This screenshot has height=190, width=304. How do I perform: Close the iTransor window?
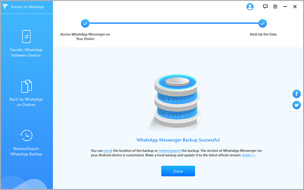tap(295, 7)
